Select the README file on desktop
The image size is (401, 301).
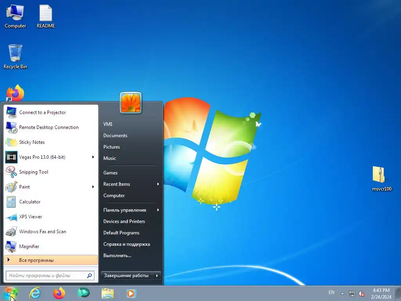pos(46,16)
